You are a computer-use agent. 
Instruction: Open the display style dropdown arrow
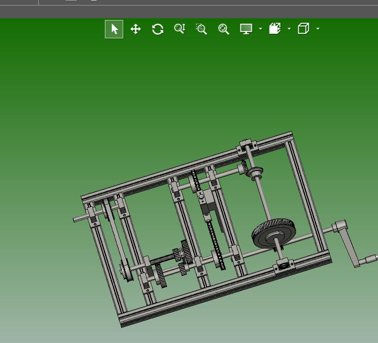[x=261, y=29]
